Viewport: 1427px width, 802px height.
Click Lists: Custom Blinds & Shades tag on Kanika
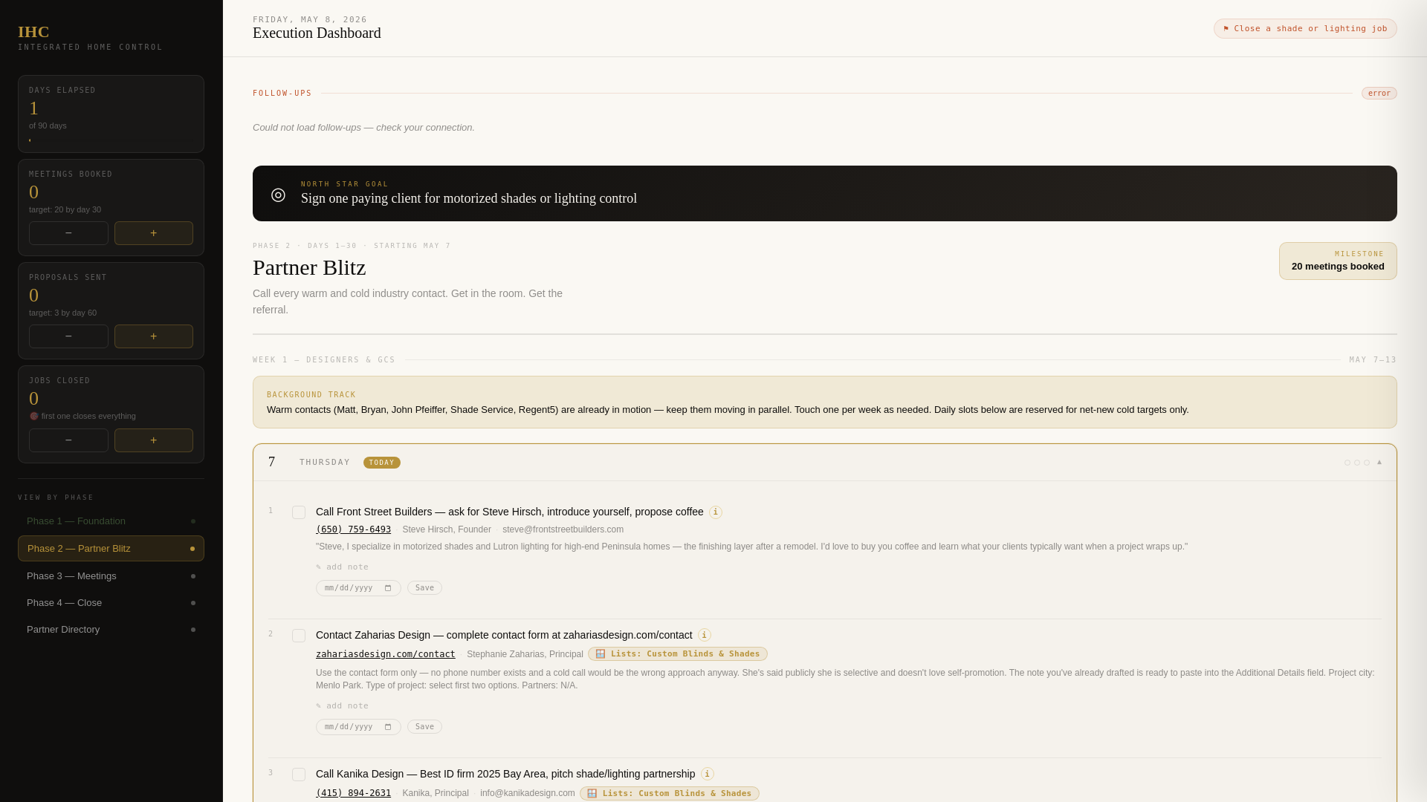pos(670,793)
